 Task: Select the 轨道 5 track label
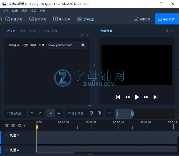[x=14, y=135]
